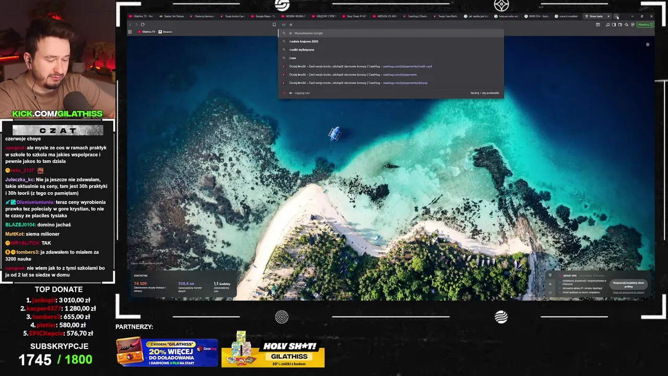Open the Brave wallet icon in toolbar

(x=620, y=25)
